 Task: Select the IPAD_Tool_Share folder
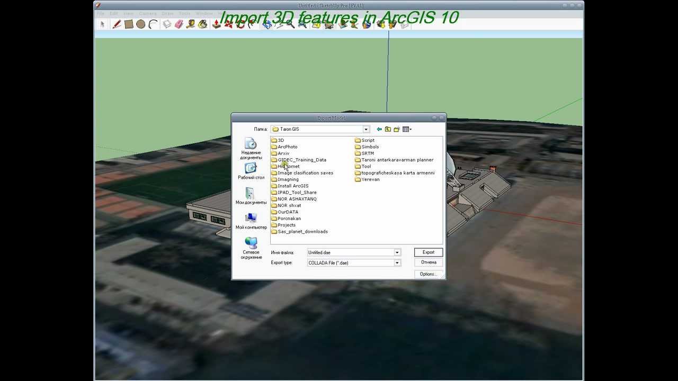294,193
